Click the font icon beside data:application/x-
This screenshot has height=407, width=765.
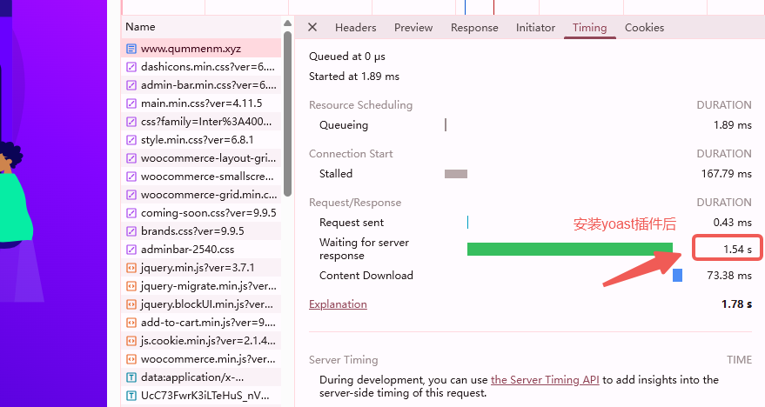click(131, 377)
